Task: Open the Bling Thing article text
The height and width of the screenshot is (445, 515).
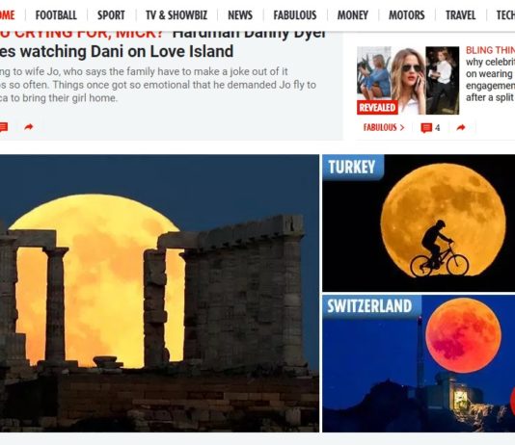Action: 490,74
